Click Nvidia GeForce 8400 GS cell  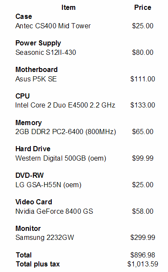[x=54, y=211]
